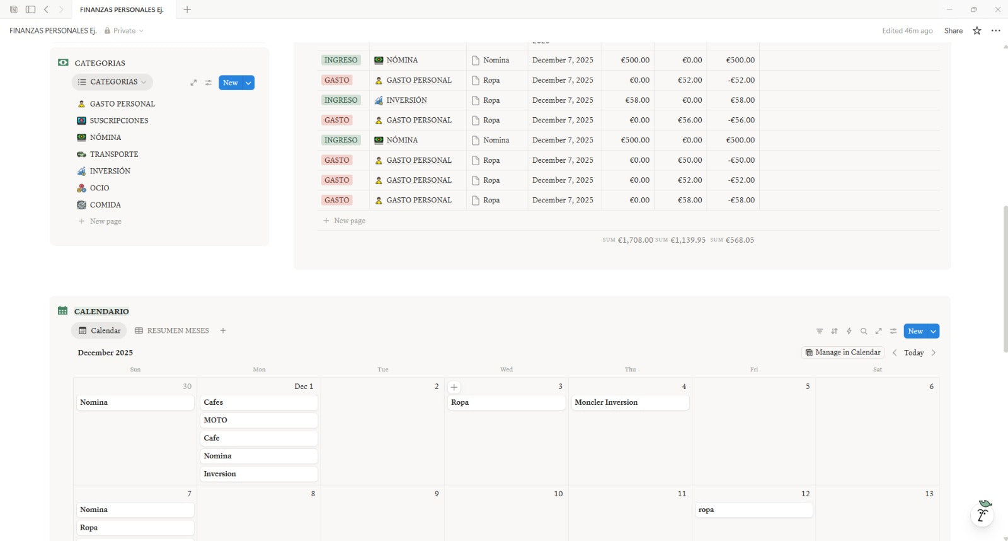Add a new tab with plus icon
1008x541 pixels.
tap(187, 9)
